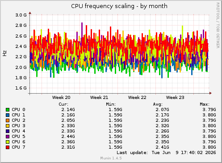Click the dark blue CPU 4 swatch

pos(8,131)
